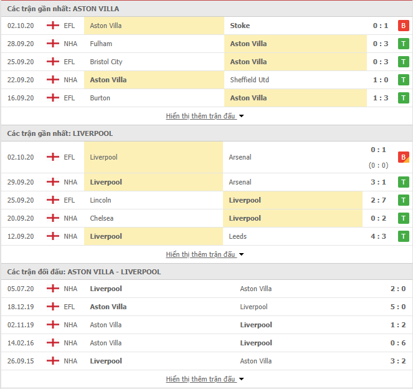This screenshot has height=389, width=413.
Task: Click the 2 : 7 score on Lincoln row
Action: coord(378,200)
